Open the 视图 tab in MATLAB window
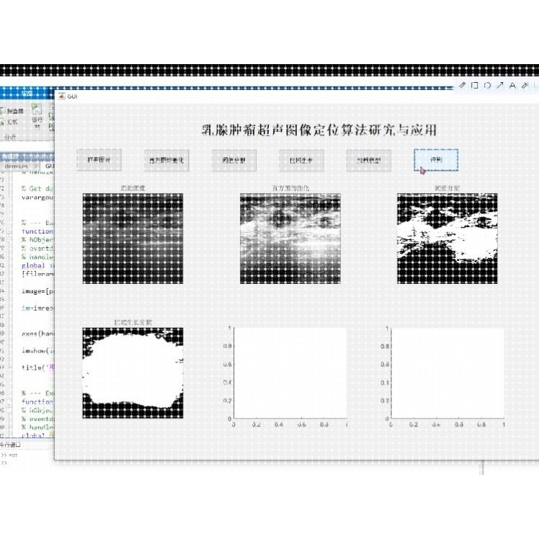 (x=27, y=93)
